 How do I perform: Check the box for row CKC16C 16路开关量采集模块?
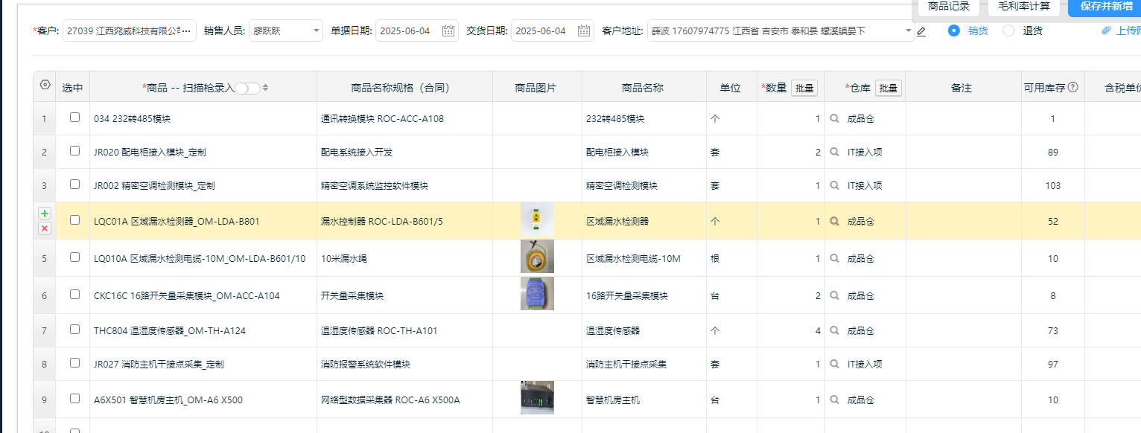[x=74, y=295]
